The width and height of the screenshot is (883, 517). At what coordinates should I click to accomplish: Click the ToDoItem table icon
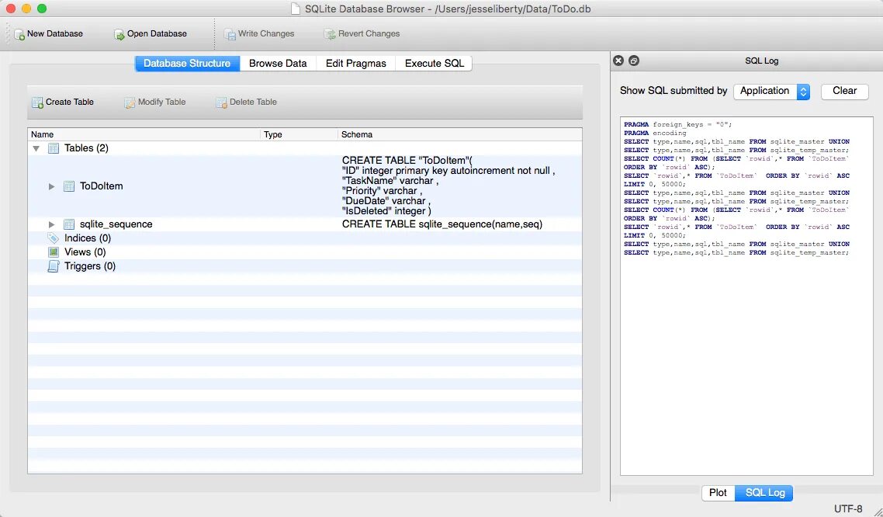[69, 186]
